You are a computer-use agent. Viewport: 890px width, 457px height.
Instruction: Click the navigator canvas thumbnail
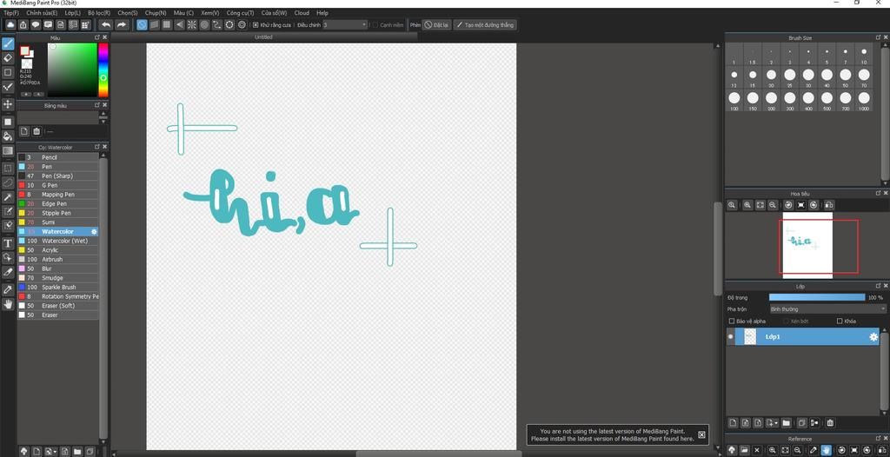(807, 245)
